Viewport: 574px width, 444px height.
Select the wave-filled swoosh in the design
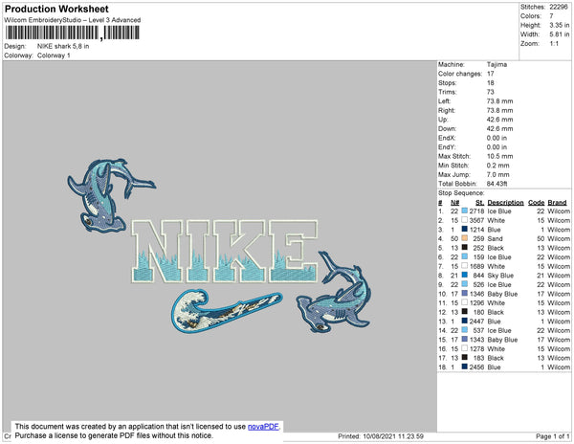coord(226,311)
